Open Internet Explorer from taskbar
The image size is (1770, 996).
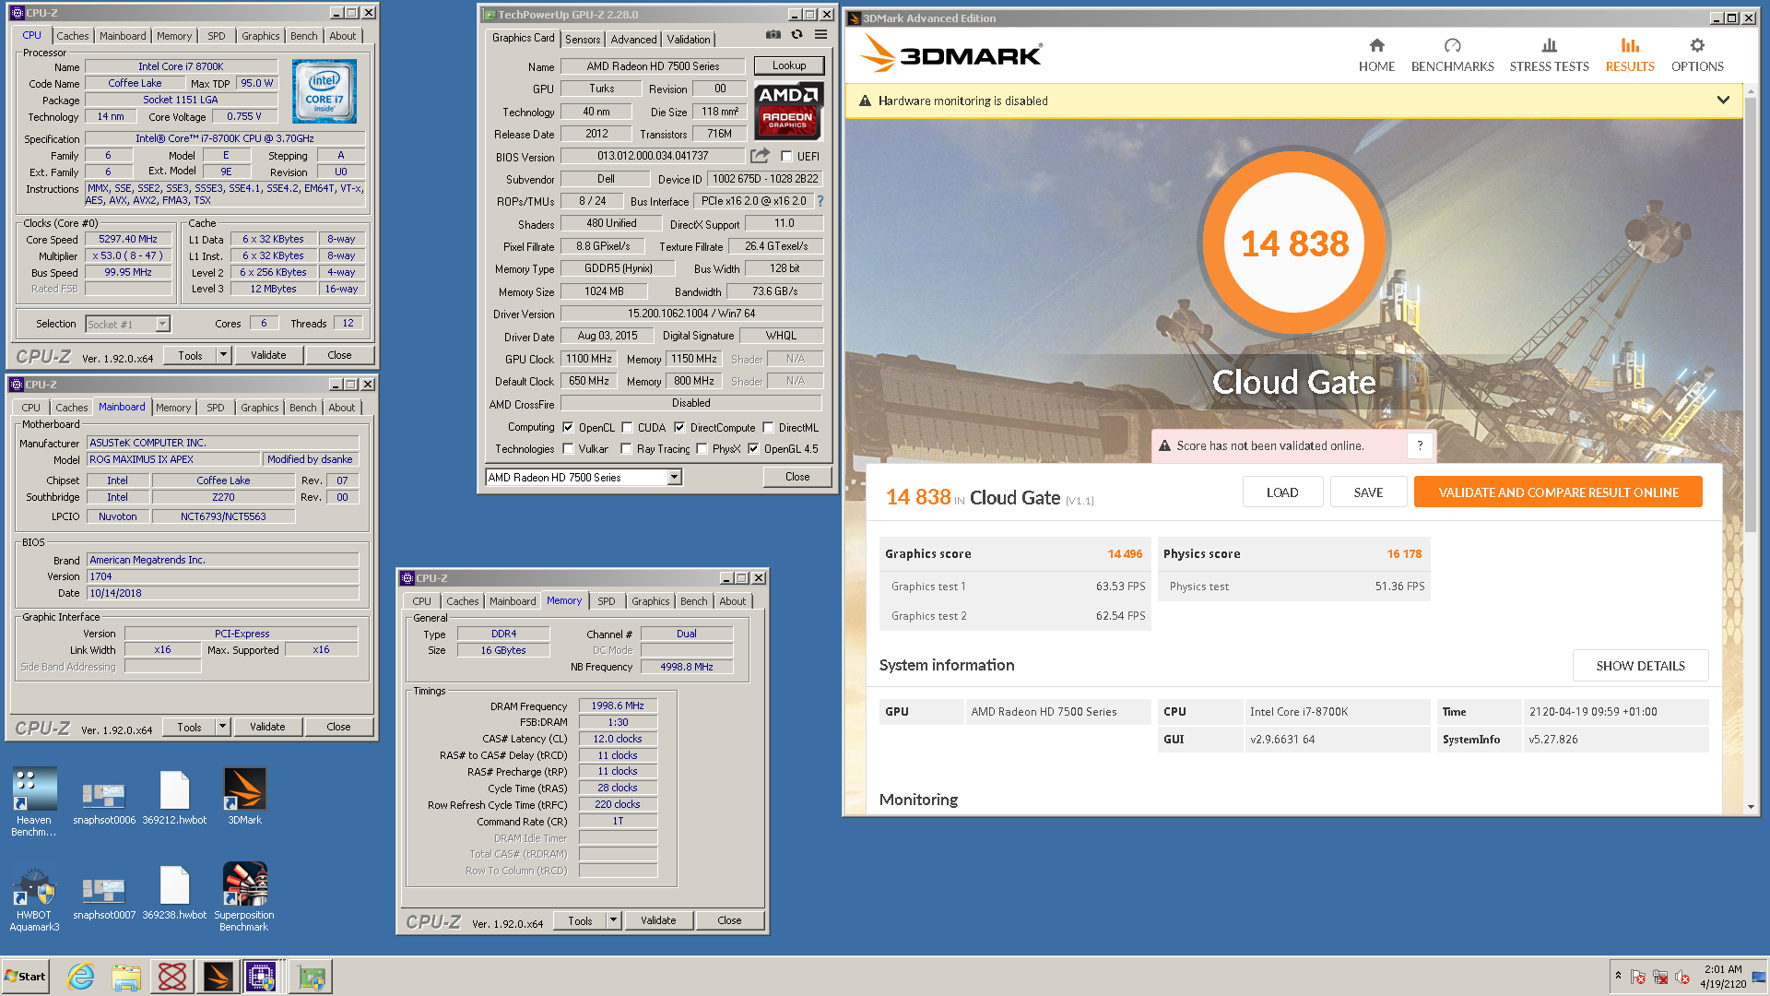click(x=81, y=977)
